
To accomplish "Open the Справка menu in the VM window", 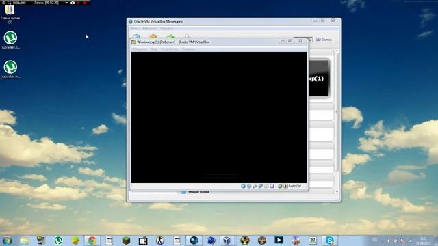I will coord(189,49).
